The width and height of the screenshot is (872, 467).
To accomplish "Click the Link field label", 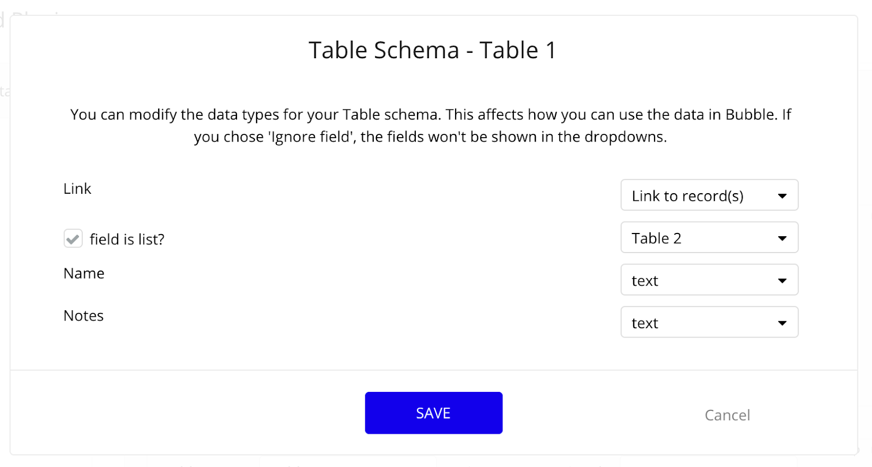I will click(77, 189).
